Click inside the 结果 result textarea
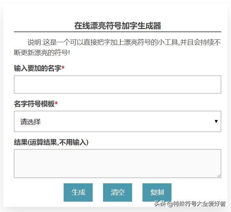 [117, 163]
